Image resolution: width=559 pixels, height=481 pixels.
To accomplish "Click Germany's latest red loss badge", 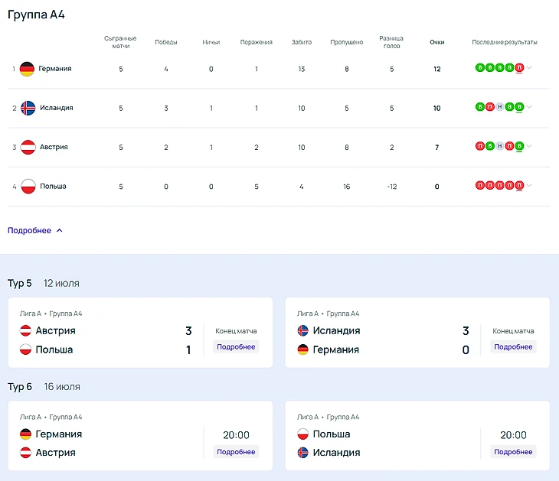I will click(519, 68).
